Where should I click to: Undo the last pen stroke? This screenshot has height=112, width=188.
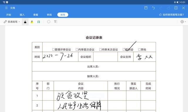click(153, 8)
